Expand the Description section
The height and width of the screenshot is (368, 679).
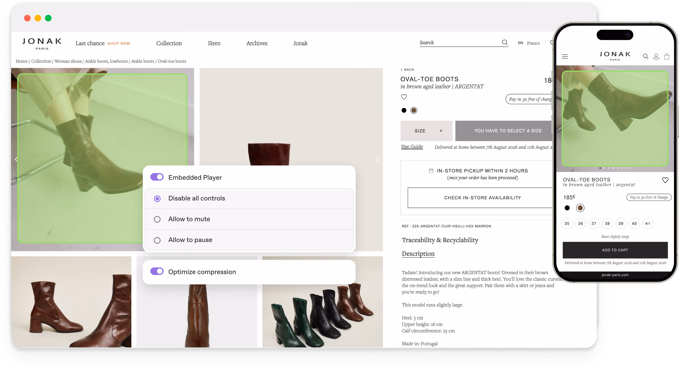point(418,254)
